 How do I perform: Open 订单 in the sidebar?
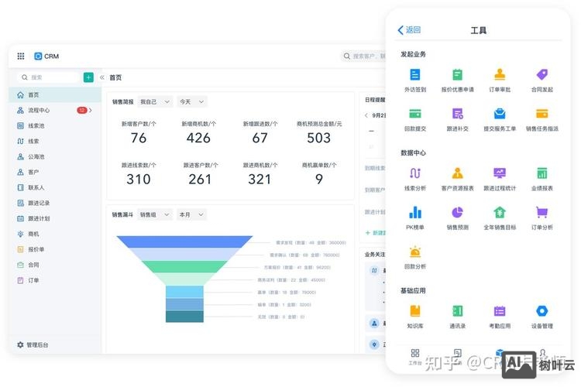pos(55,280)
